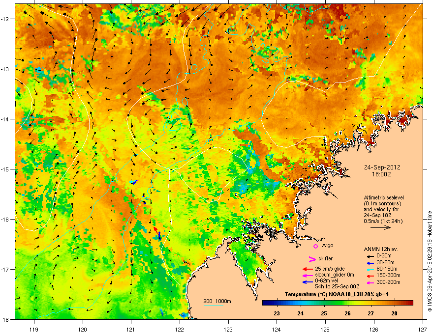Click the 0-30m depth label
The image size is (433, 334).
(384, 256)
